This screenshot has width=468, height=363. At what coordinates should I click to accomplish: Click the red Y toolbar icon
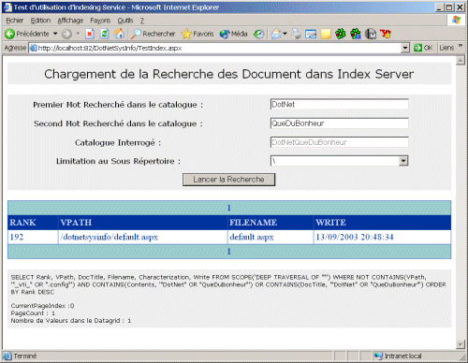(386, 34)
